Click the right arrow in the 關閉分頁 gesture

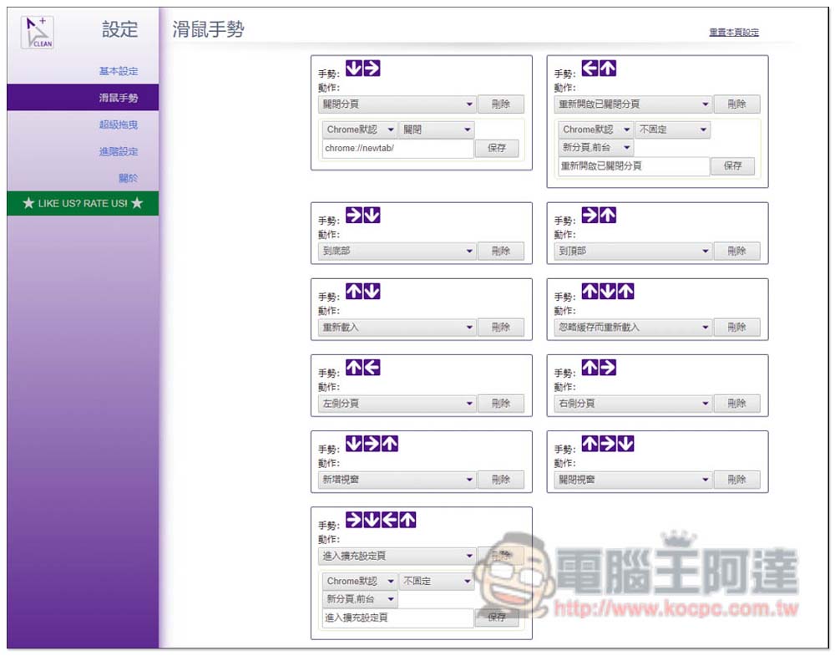click(372, 69)
